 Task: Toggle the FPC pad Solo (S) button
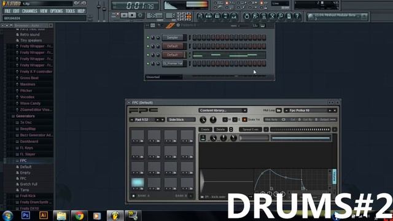pyautogui.click(x=235, y=120)
